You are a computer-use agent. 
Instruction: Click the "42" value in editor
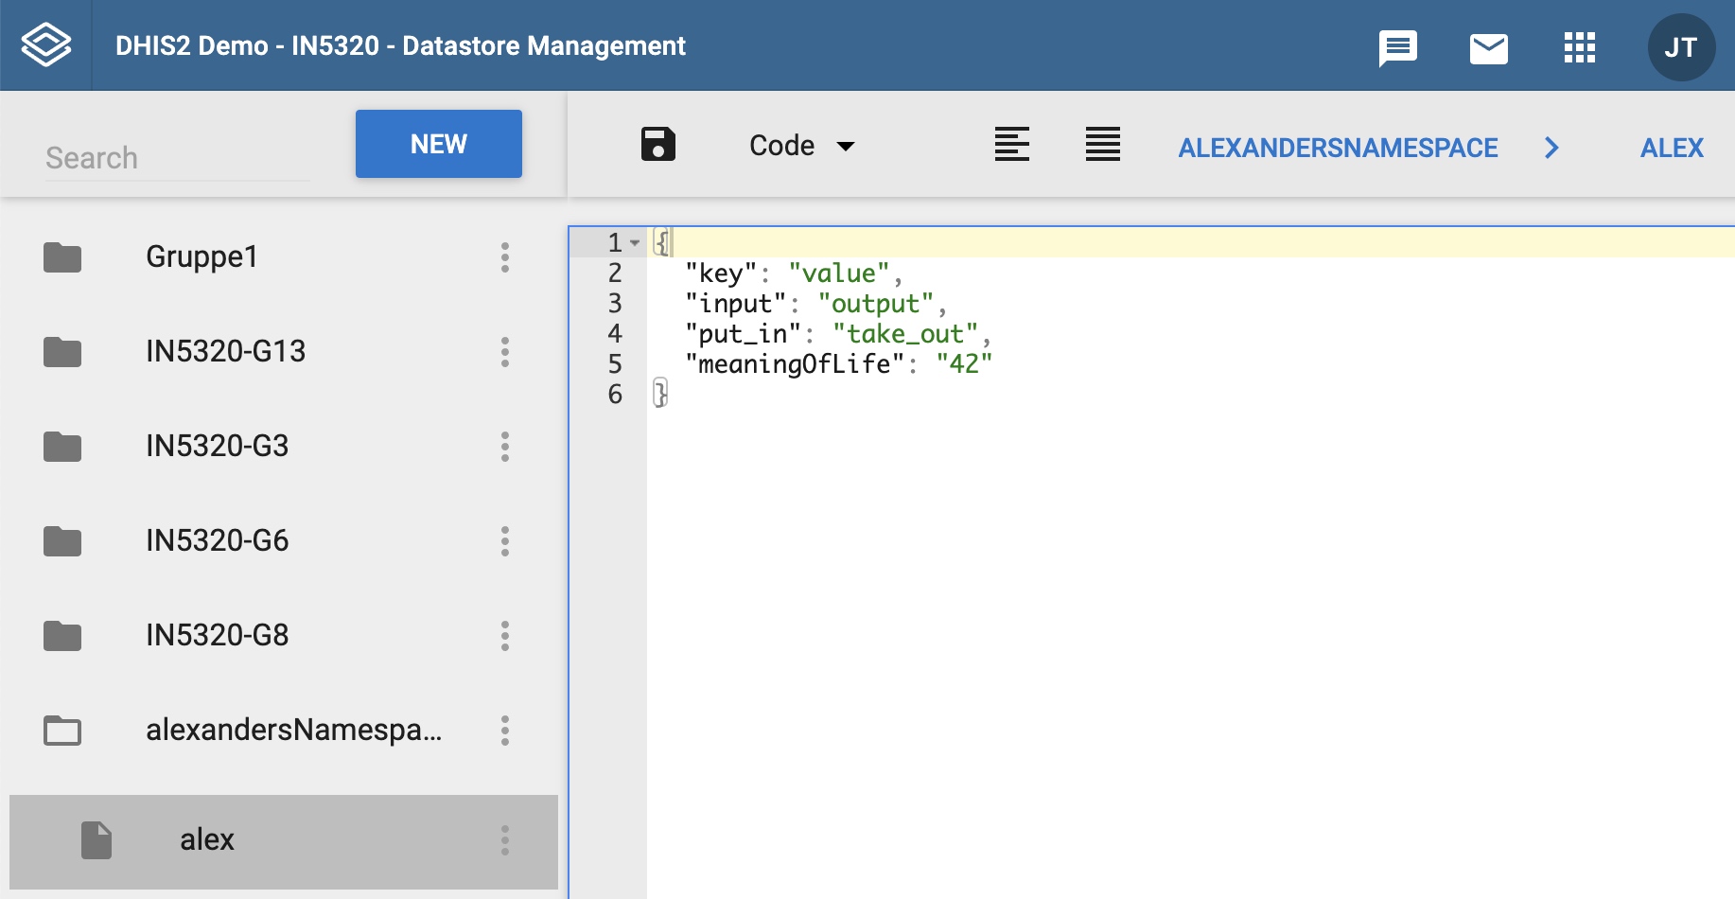click(964, 364)
